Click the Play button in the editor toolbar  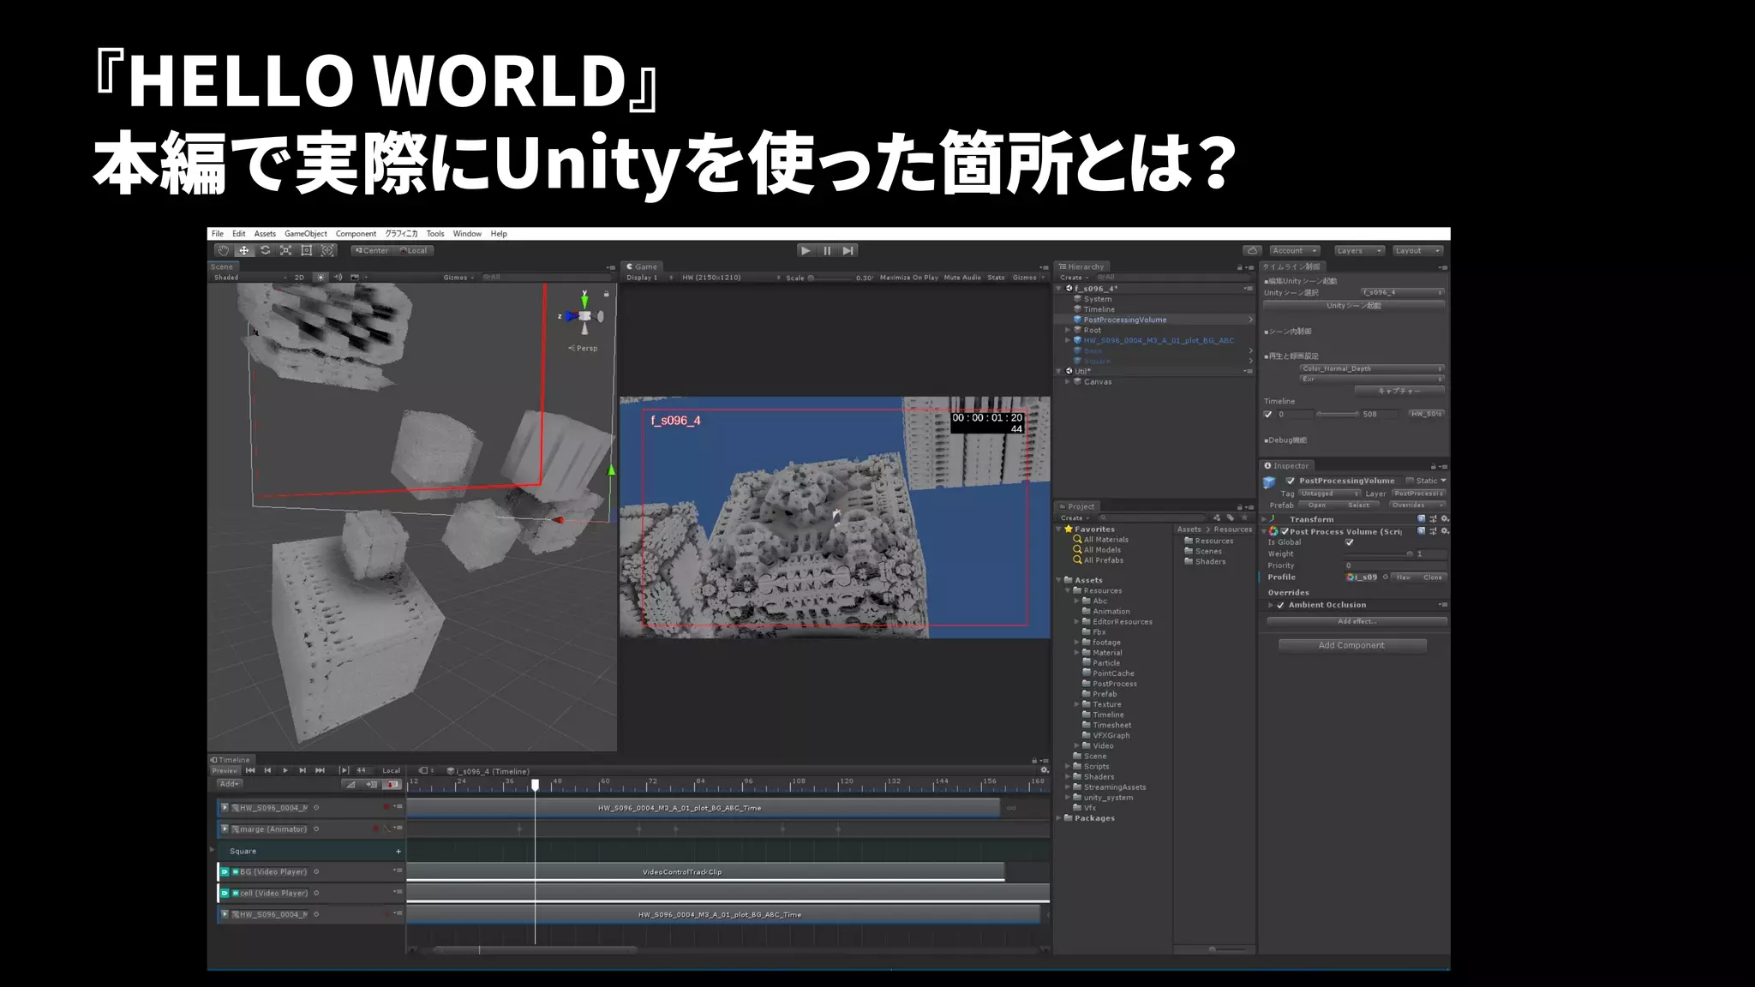coord(806,250)
